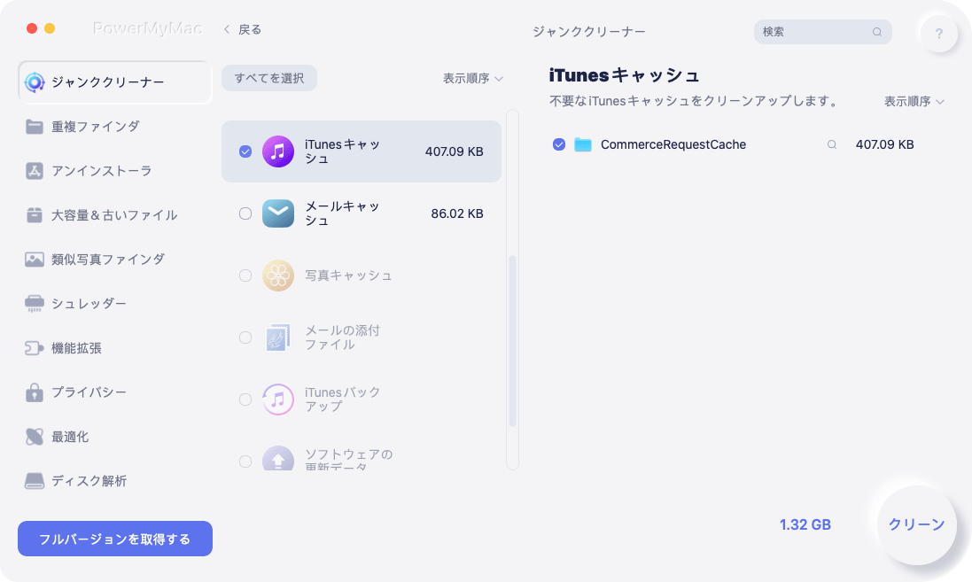Click the Privacy (プライバシー) lock icon
This screenshot has height=582, width=972.
(x=35, y=392)
